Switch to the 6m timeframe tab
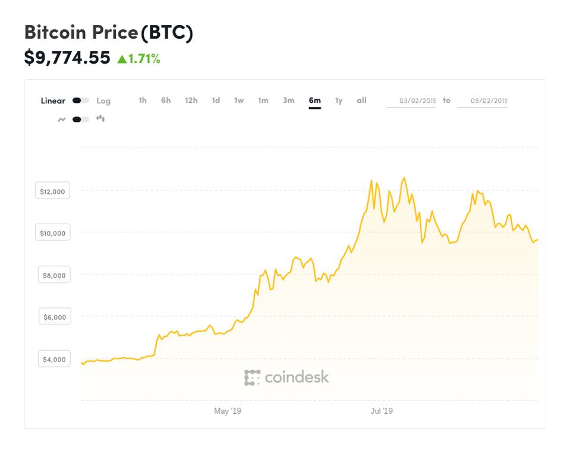 pyautogui.click(x=314, y=101)
